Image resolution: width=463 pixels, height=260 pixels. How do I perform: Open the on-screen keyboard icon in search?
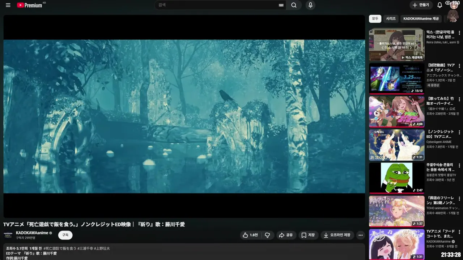[281, 5]
